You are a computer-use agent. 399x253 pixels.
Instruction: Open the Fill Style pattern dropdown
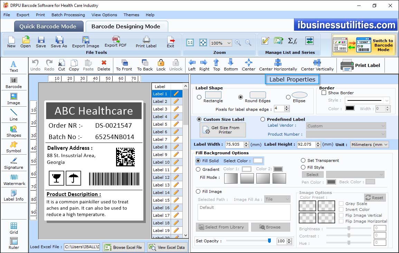(x=355, y=174)
